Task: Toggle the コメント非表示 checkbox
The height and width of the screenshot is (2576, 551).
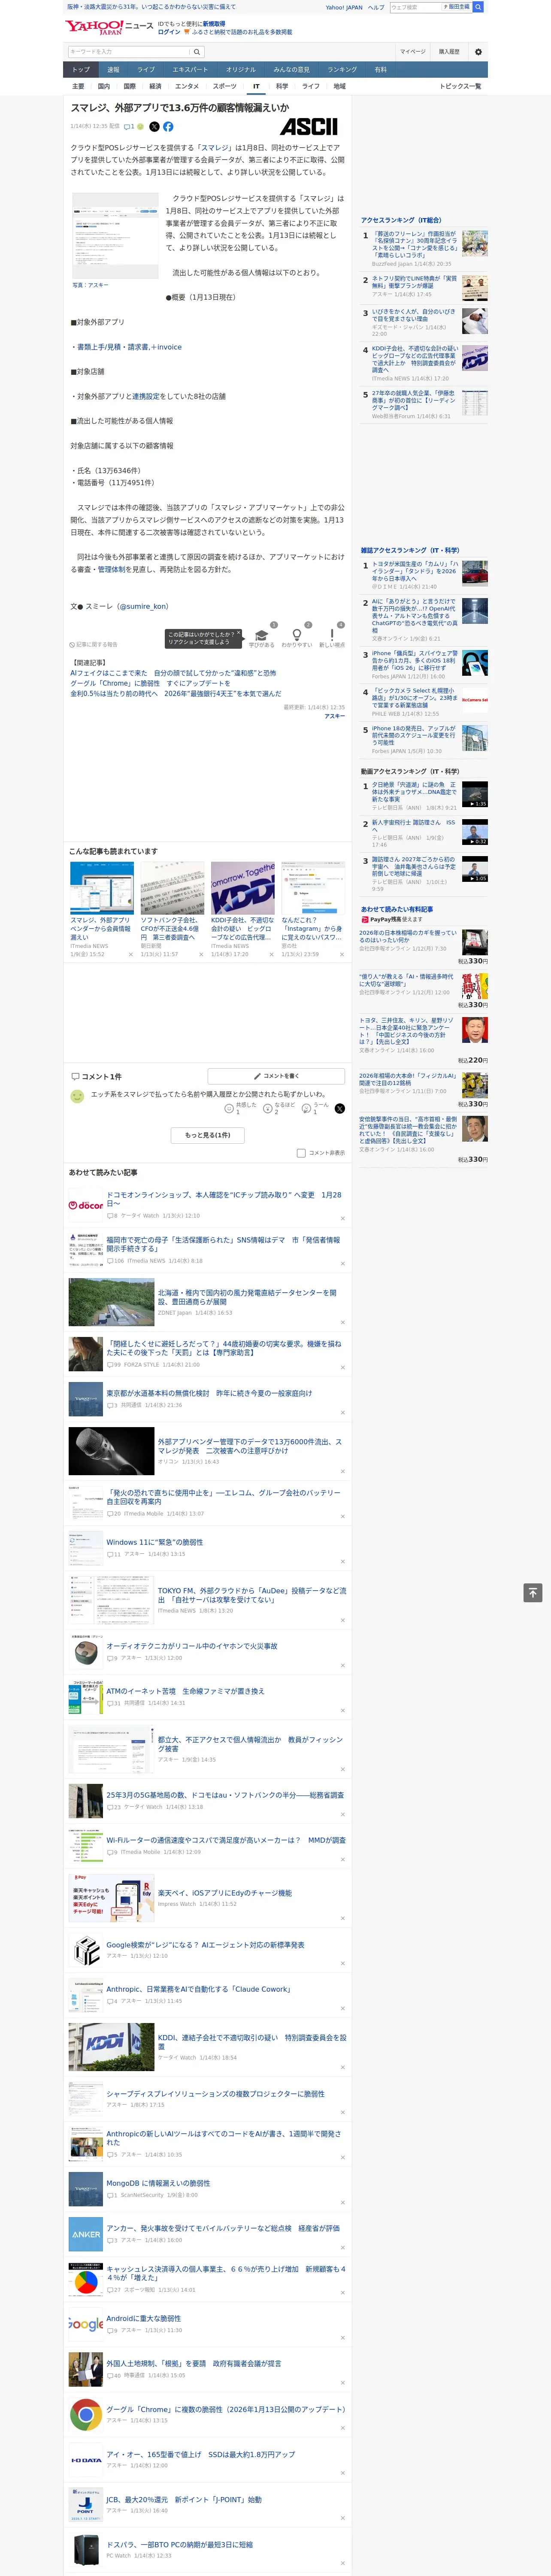Action: (301, 1153)
